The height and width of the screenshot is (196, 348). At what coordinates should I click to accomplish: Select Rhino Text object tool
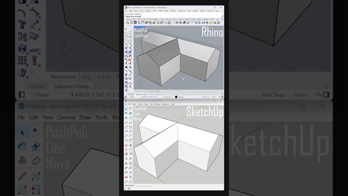tap(126, 74)
